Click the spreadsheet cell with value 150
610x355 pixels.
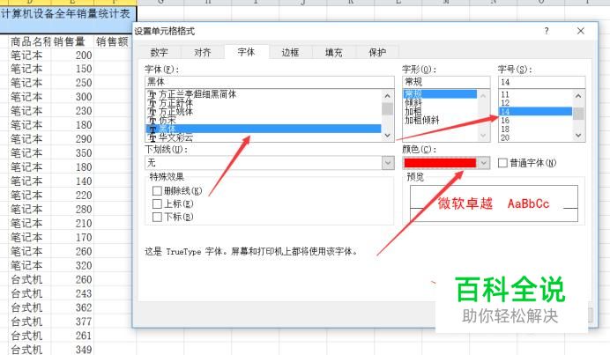pos(72,70)
